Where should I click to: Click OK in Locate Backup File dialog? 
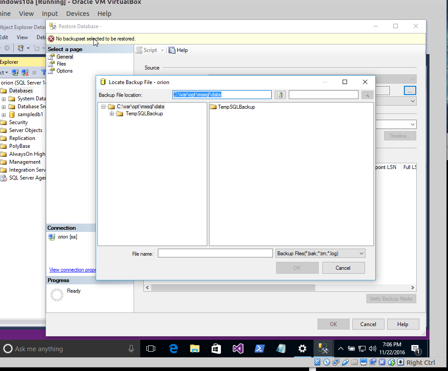(297, 268)
